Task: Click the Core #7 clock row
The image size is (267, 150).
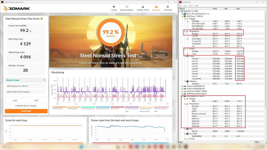Action: point(222,76)
